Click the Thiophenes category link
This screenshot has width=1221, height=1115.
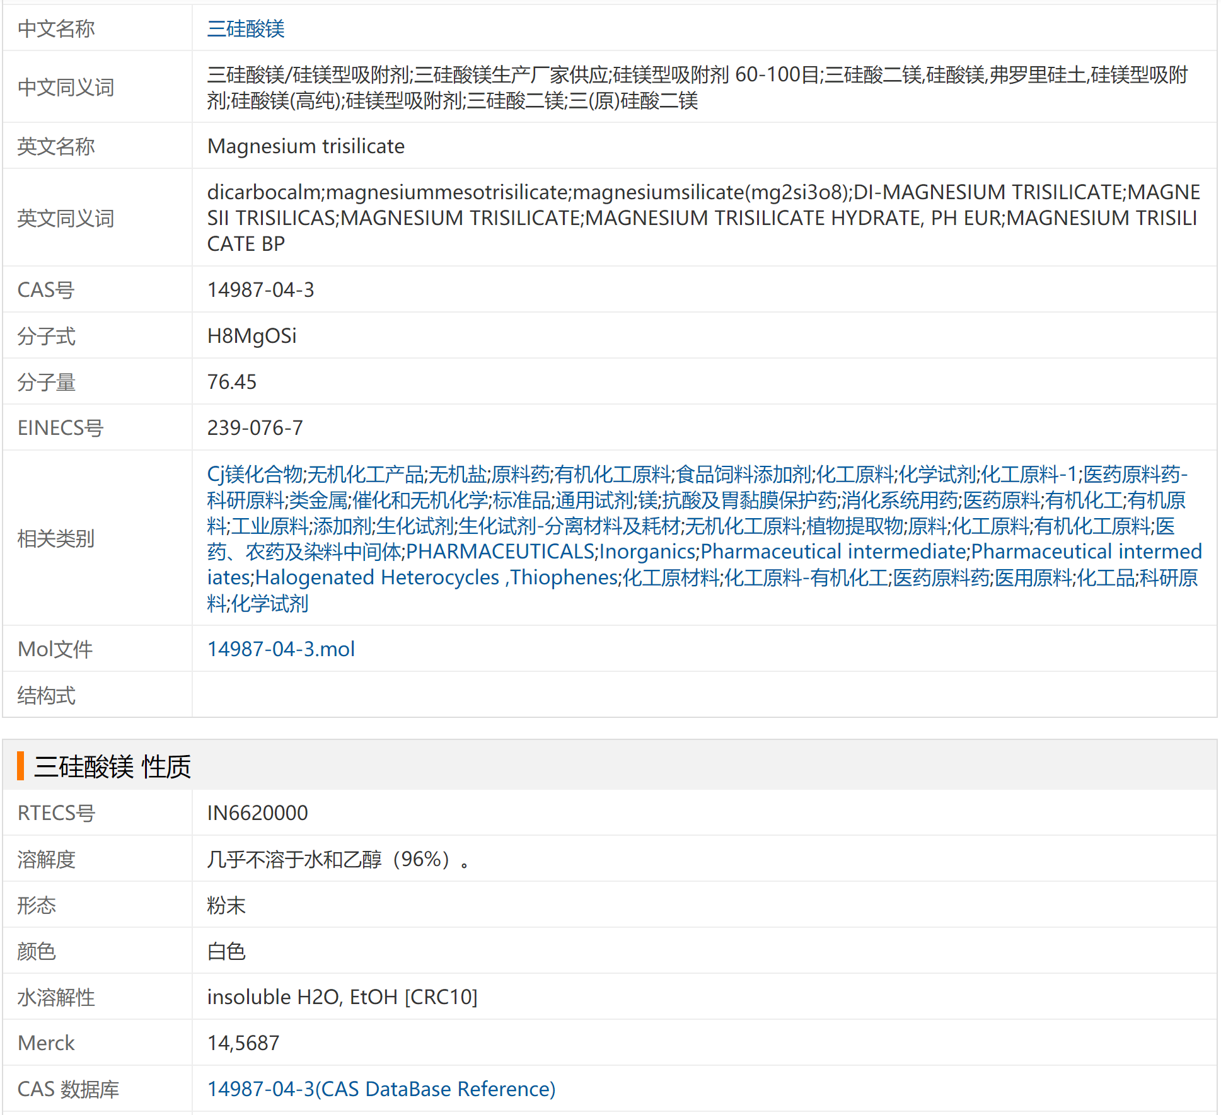(x=564, y=577)
